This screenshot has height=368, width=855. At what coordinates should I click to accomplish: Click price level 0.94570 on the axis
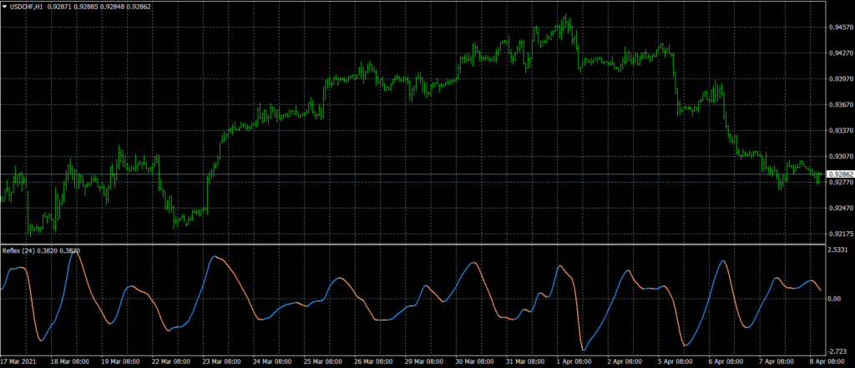click(x=840, y=28)
